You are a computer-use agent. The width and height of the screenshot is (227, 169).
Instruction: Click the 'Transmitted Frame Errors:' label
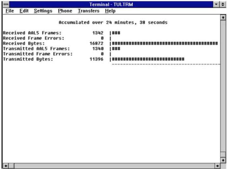[38, 54]
